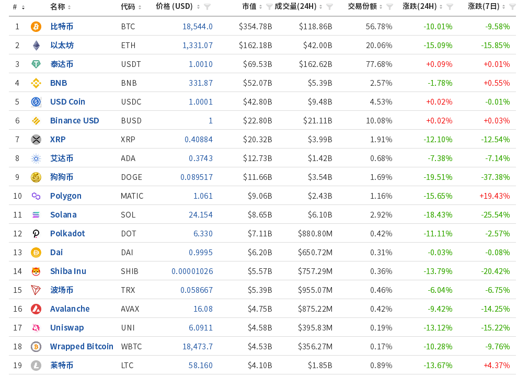
Task: Open the Polygon coin name link
Action: (x=66, y=196)
